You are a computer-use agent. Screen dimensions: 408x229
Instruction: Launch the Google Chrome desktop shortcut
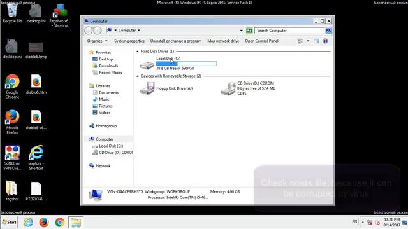click(12, 87)
